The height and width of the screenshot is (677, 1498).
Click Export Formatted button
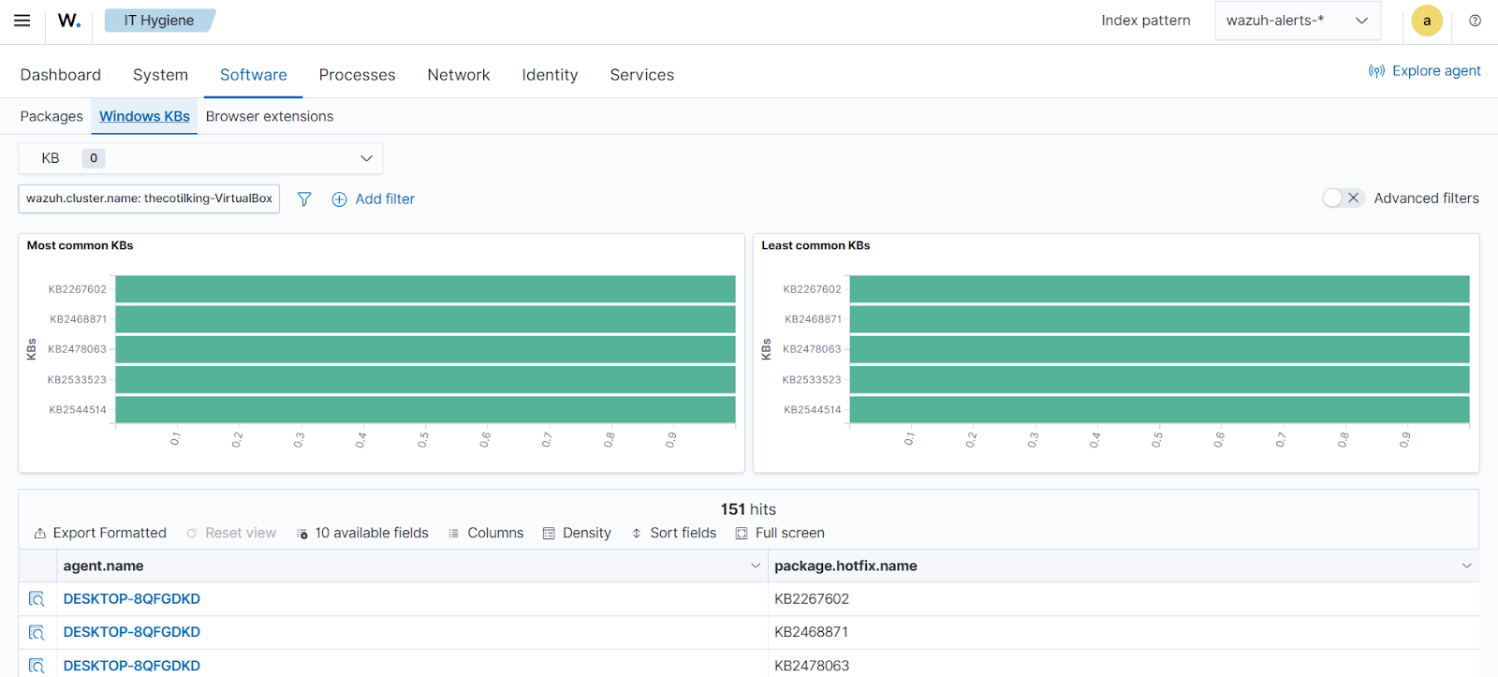(x=100, y=533)
